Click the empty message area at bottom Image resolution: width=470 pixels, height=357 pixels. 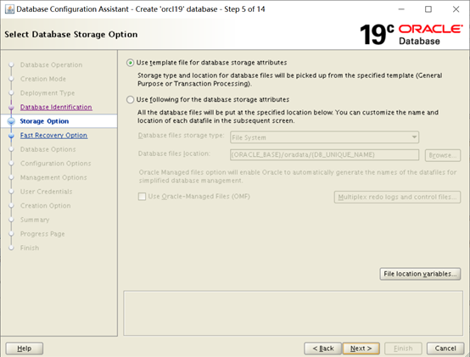pyautogui.click(x=293, y=313)
